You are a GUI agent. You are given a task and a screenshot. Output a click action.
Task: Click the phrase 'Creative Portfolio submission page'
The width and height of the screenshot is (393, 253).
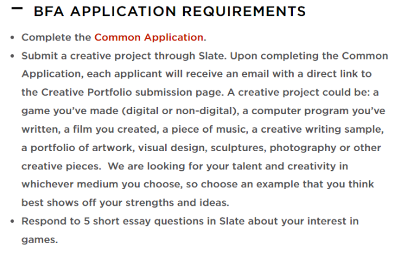pos(132,92)
